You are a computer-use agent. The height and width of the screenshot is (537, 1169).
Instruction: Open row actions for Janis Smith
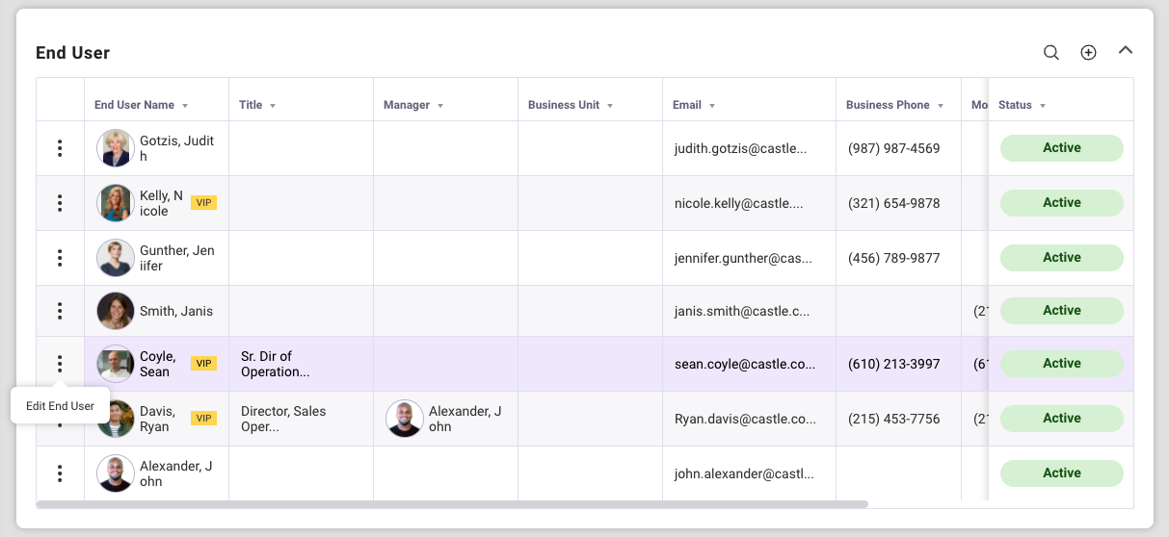60,311
